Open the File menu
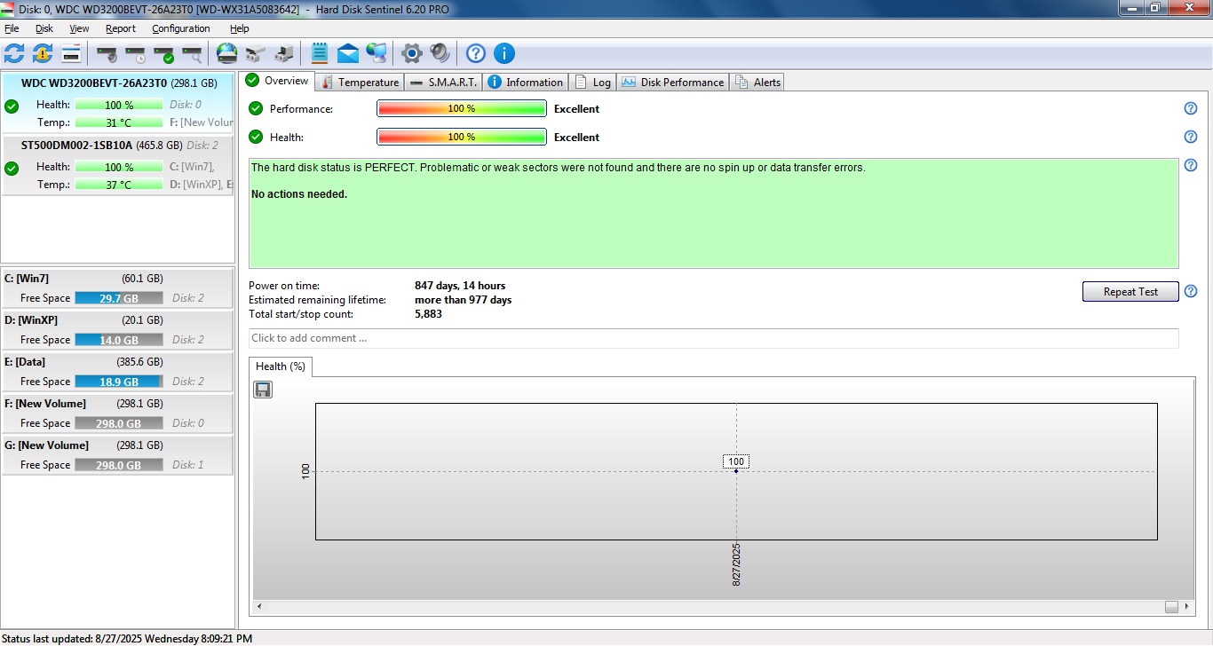Screen dimensions: 1213x646 pyautogui.click(x=12, y=28)
